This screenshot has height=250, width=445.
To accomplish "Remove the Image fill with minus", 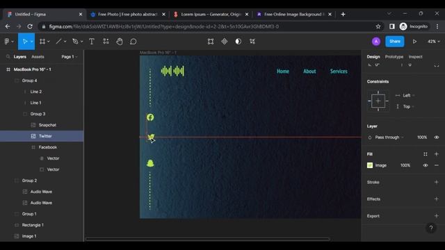I will [437, 165].
